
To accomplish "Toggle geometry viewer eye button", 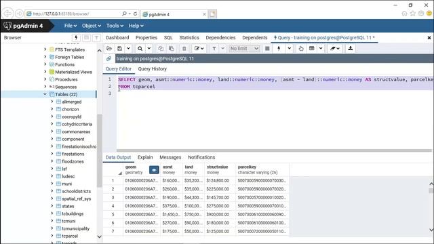I will click(154, 169).
